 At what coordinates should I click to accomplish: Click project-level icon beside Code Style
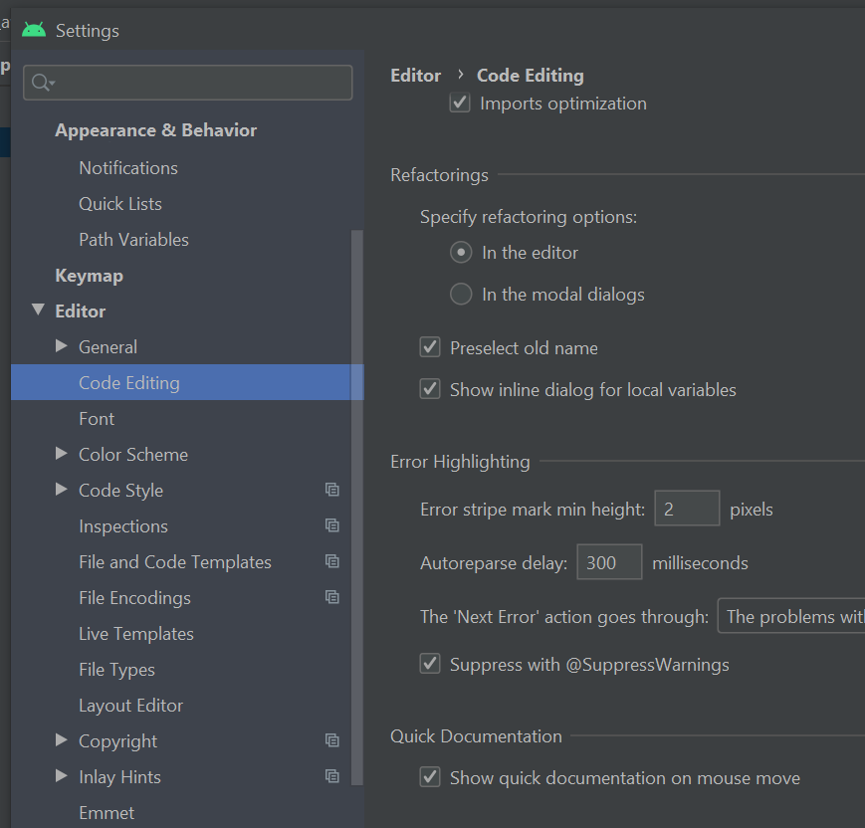pyautogui.click(x=332, y=490)
